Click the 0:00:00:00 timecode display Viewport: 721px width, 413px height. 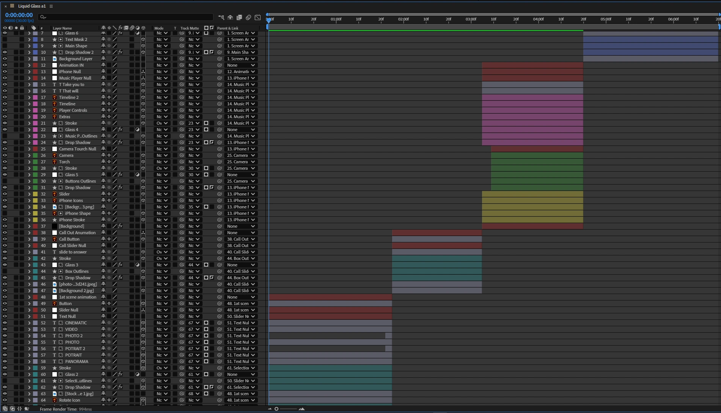(19, 15)
